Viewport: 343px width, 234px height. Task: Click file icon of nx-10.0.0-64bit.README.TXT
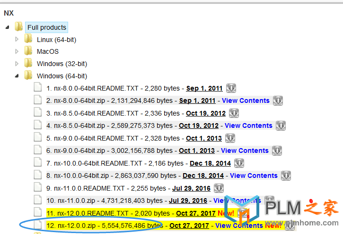[38, 162]
